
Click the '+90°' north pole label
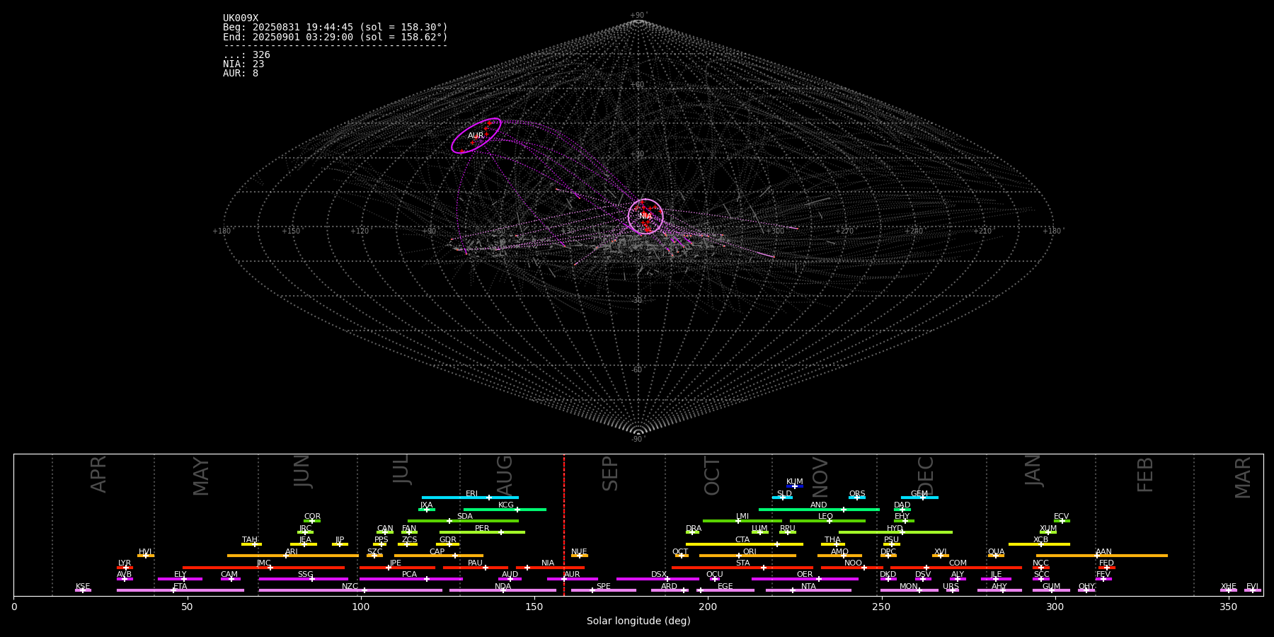point(638,15)
